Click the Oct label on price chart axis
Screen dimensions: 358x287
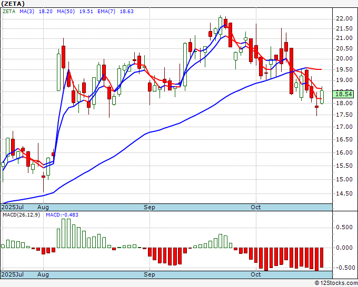click(255, 207)
